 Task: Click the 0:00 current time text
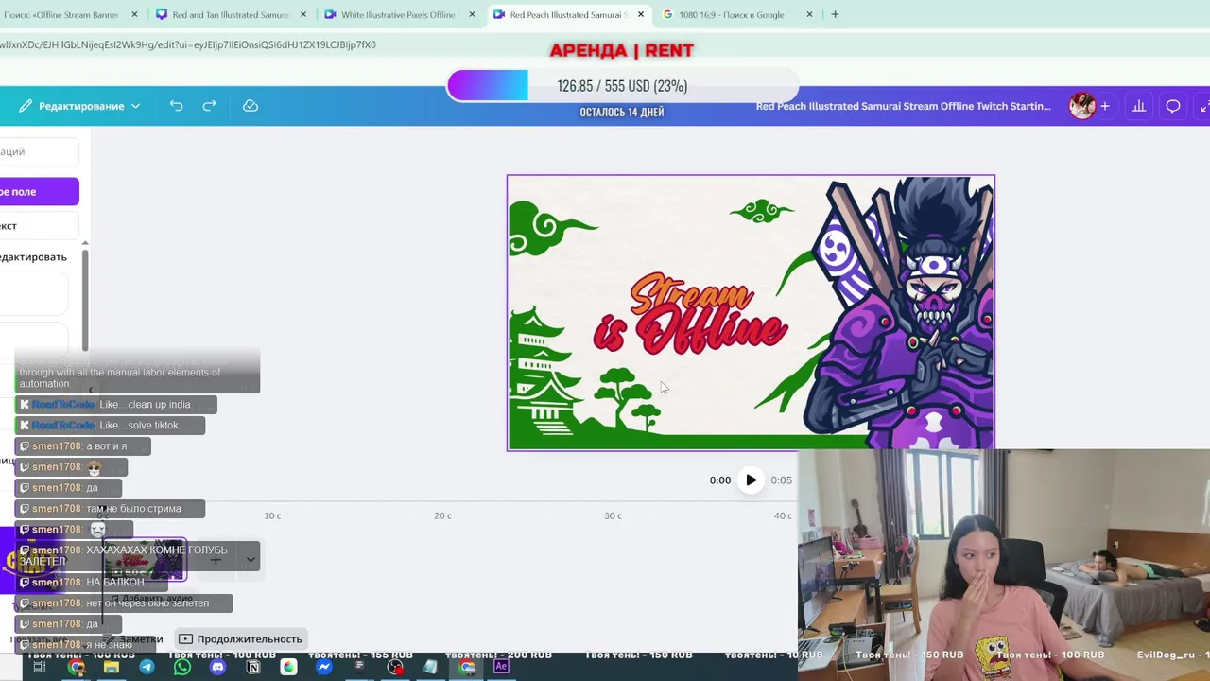tap(720, 480)
